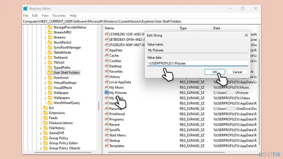Image resolution: width=283 pixels, height=159 pixels.
Task: Expand the Wallpapers tree node
Action: [x=45, y=98]
